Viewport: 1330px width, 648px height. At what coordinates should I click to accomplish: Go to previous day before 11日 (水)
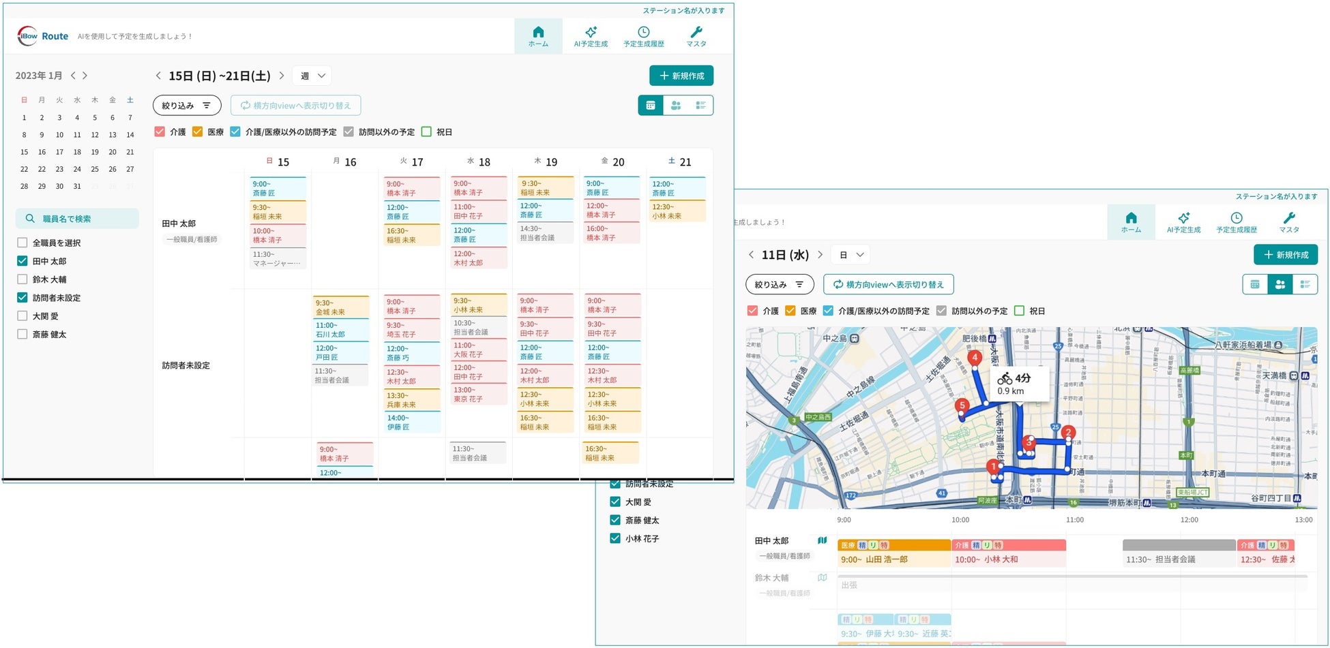click(751, 255)
